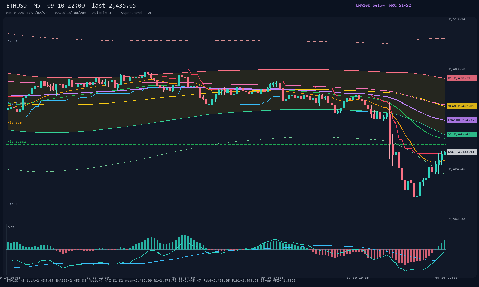
Task: Click the M5 timeframe in the title
Action: coord(37,6)
